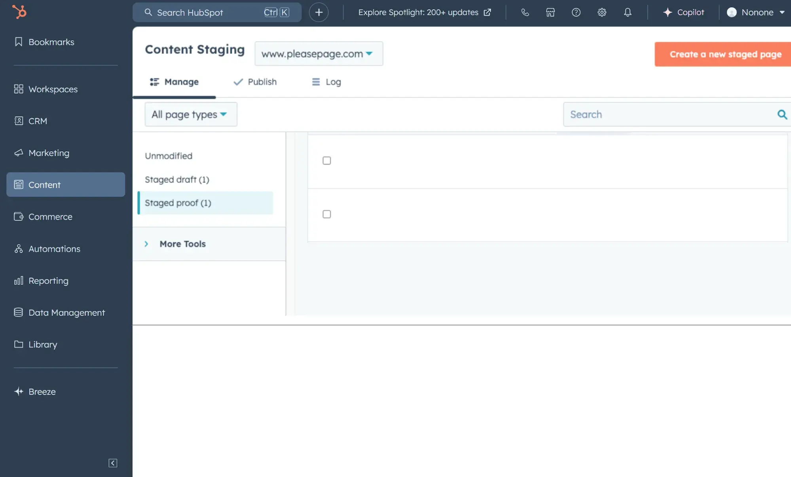Open the help question mark icon

coord(576,12)
